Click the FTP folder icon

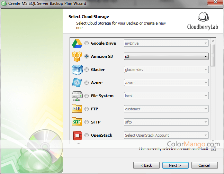(77, 109)
